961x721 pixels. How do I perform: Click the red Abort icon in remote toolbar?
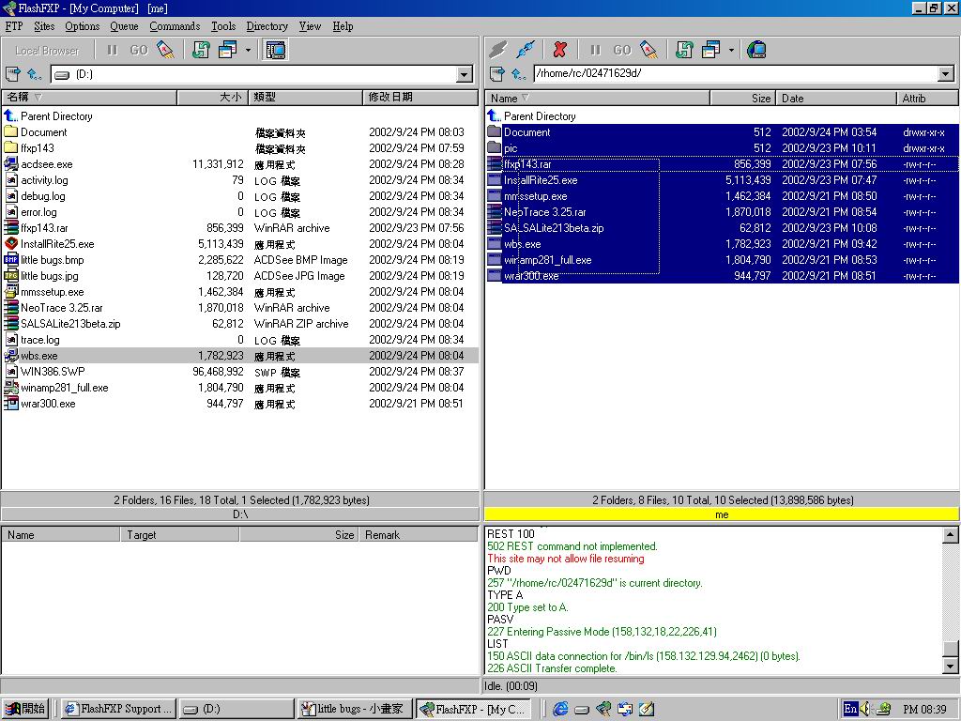pyautogui.click(x=560, y=50)
